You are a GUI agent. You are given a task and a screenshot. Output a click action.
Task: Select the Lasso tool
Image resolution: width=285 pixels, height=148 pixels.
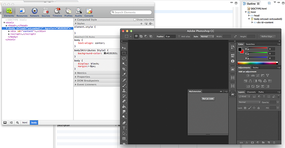point(124,58)
